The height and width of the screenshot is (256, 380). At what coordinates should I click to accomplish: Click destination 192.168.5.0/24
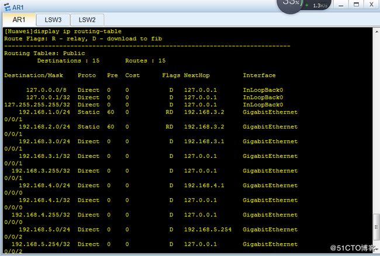click(x=44, y=229)
